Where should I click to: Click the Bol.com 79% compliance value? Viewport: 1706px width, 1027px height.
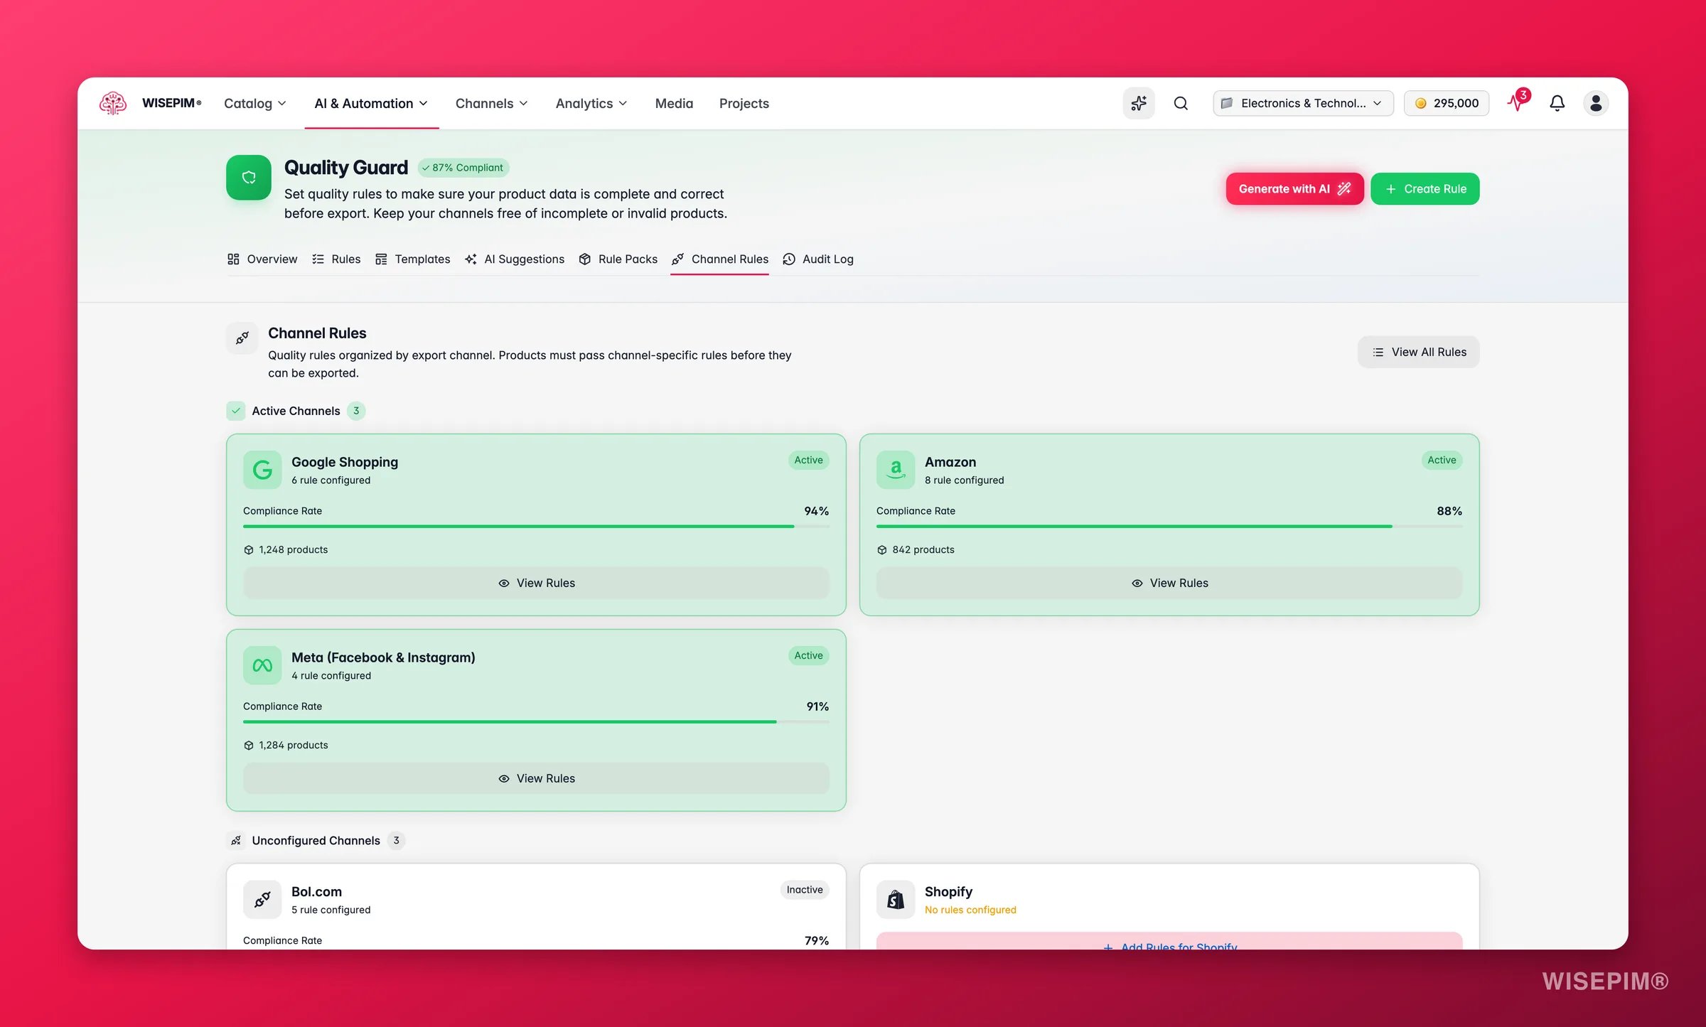817,941
